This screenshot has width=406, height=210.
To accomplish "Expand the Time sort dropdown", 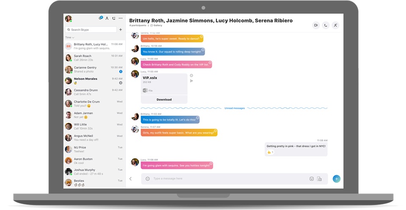I will pyautogui.click(x=70, y=38).
